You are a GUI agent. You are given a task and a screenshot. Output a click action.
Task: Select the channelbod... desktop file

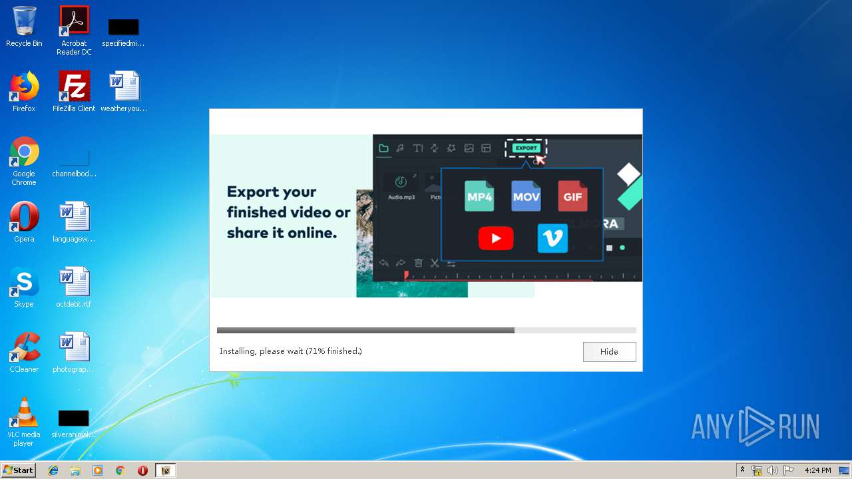click(x=74, y=164)
